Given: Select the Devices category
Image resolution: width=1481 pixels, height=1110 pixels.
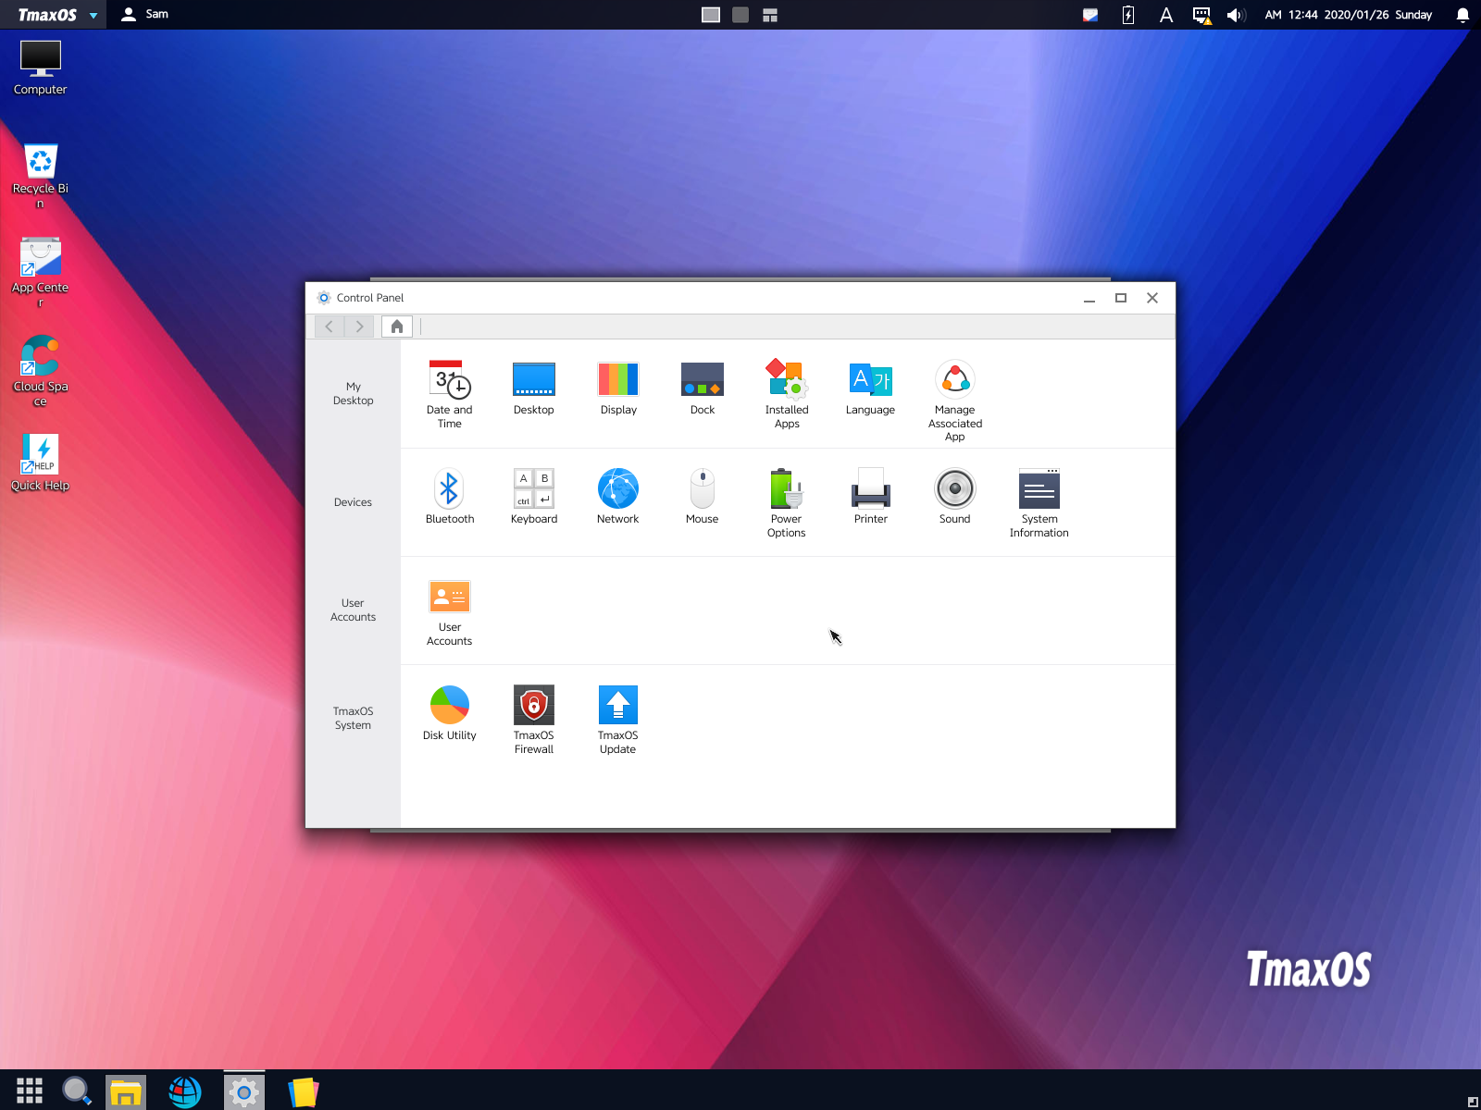Looking at the screenshot, I should pyautogui.click(x=353, y=501).
